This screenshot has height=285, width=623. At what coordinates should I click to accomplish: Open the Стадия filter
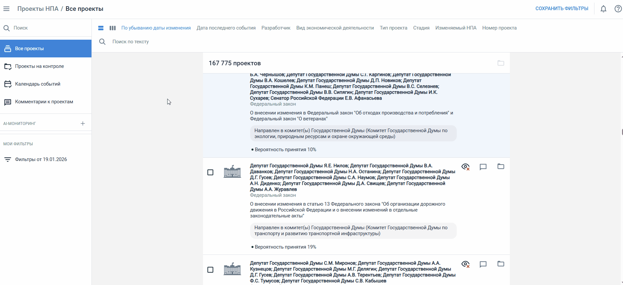(421, 28)
